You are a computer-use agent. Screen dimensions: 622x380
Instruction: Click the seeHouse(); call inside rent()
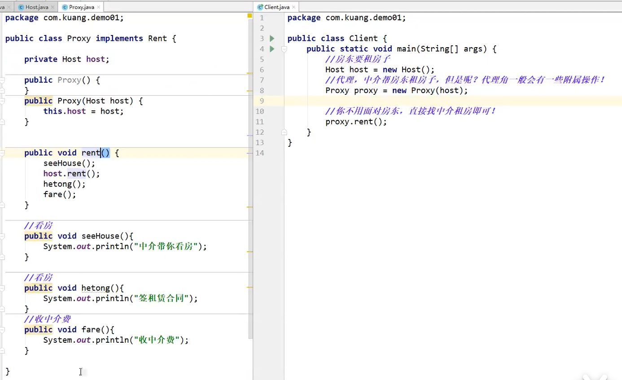pyautogui.click(x=70, y=163)
